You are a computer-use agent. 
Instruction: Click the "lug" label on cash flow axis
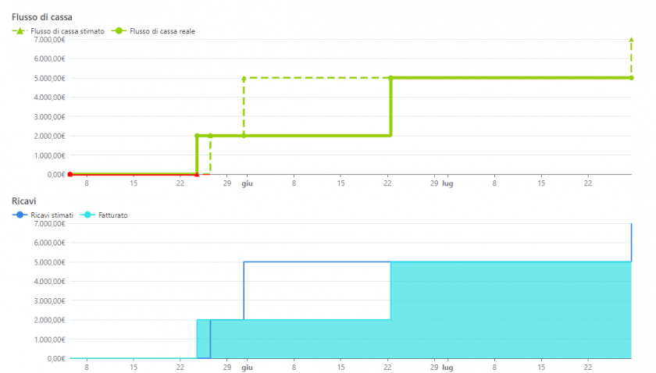click(447, 183)
